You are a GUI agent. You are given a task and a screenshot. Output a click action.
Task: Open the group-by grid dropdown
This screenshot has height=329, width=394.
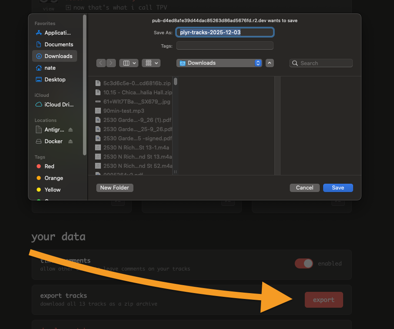pos(151,63)
